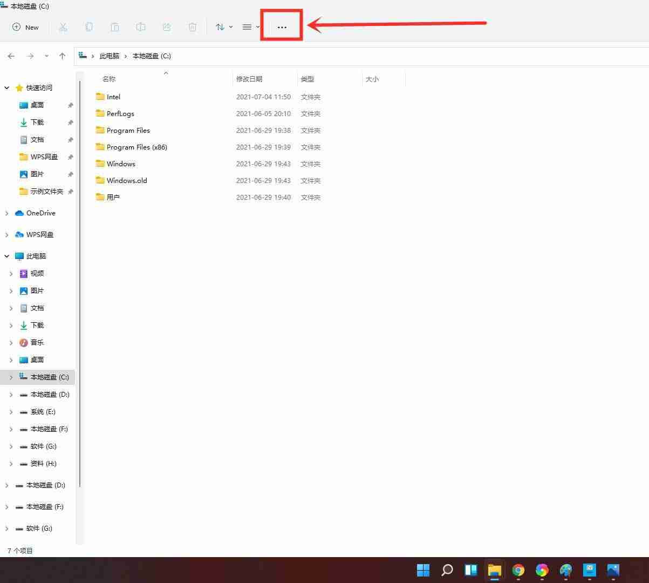
Task: Select the Cut icon in the toolbar
Action: [63, 27]
